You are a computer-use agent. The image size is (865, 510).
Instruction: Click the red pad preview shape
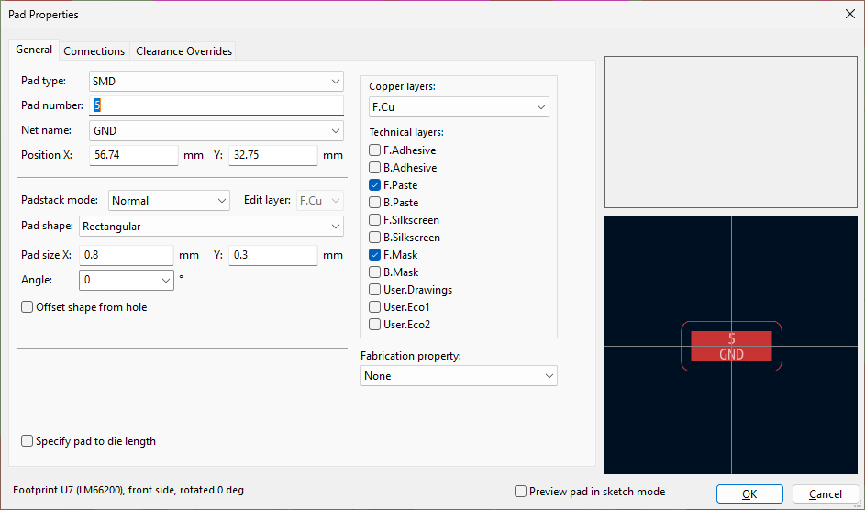coord(731,346)
